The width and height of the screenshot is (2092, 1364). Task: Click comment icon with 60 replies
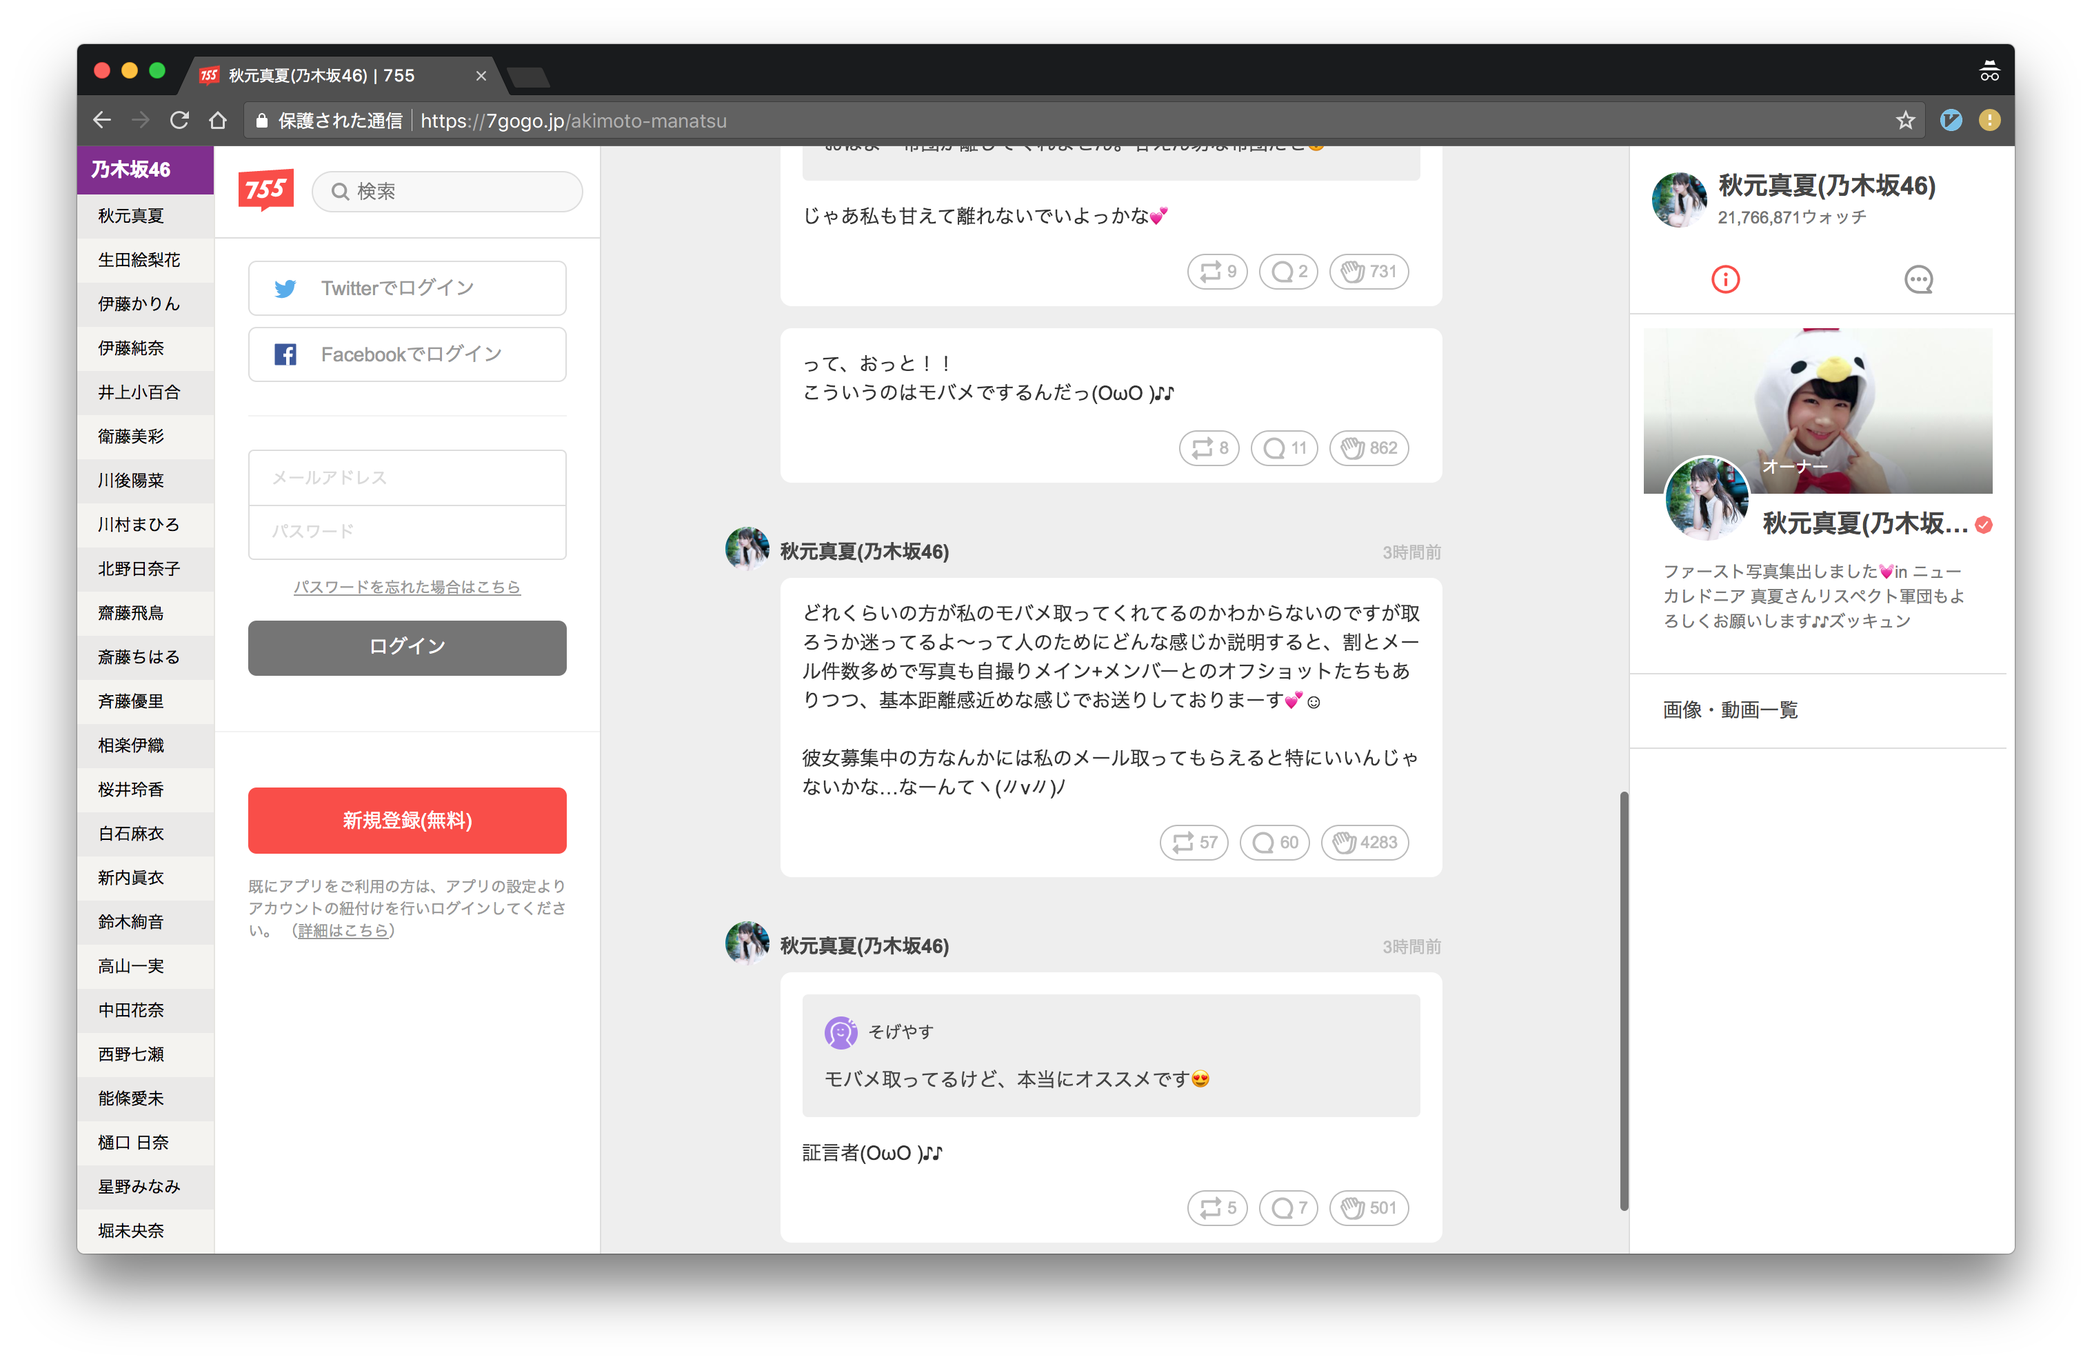pyautogui.click(x=1274, y=842)
